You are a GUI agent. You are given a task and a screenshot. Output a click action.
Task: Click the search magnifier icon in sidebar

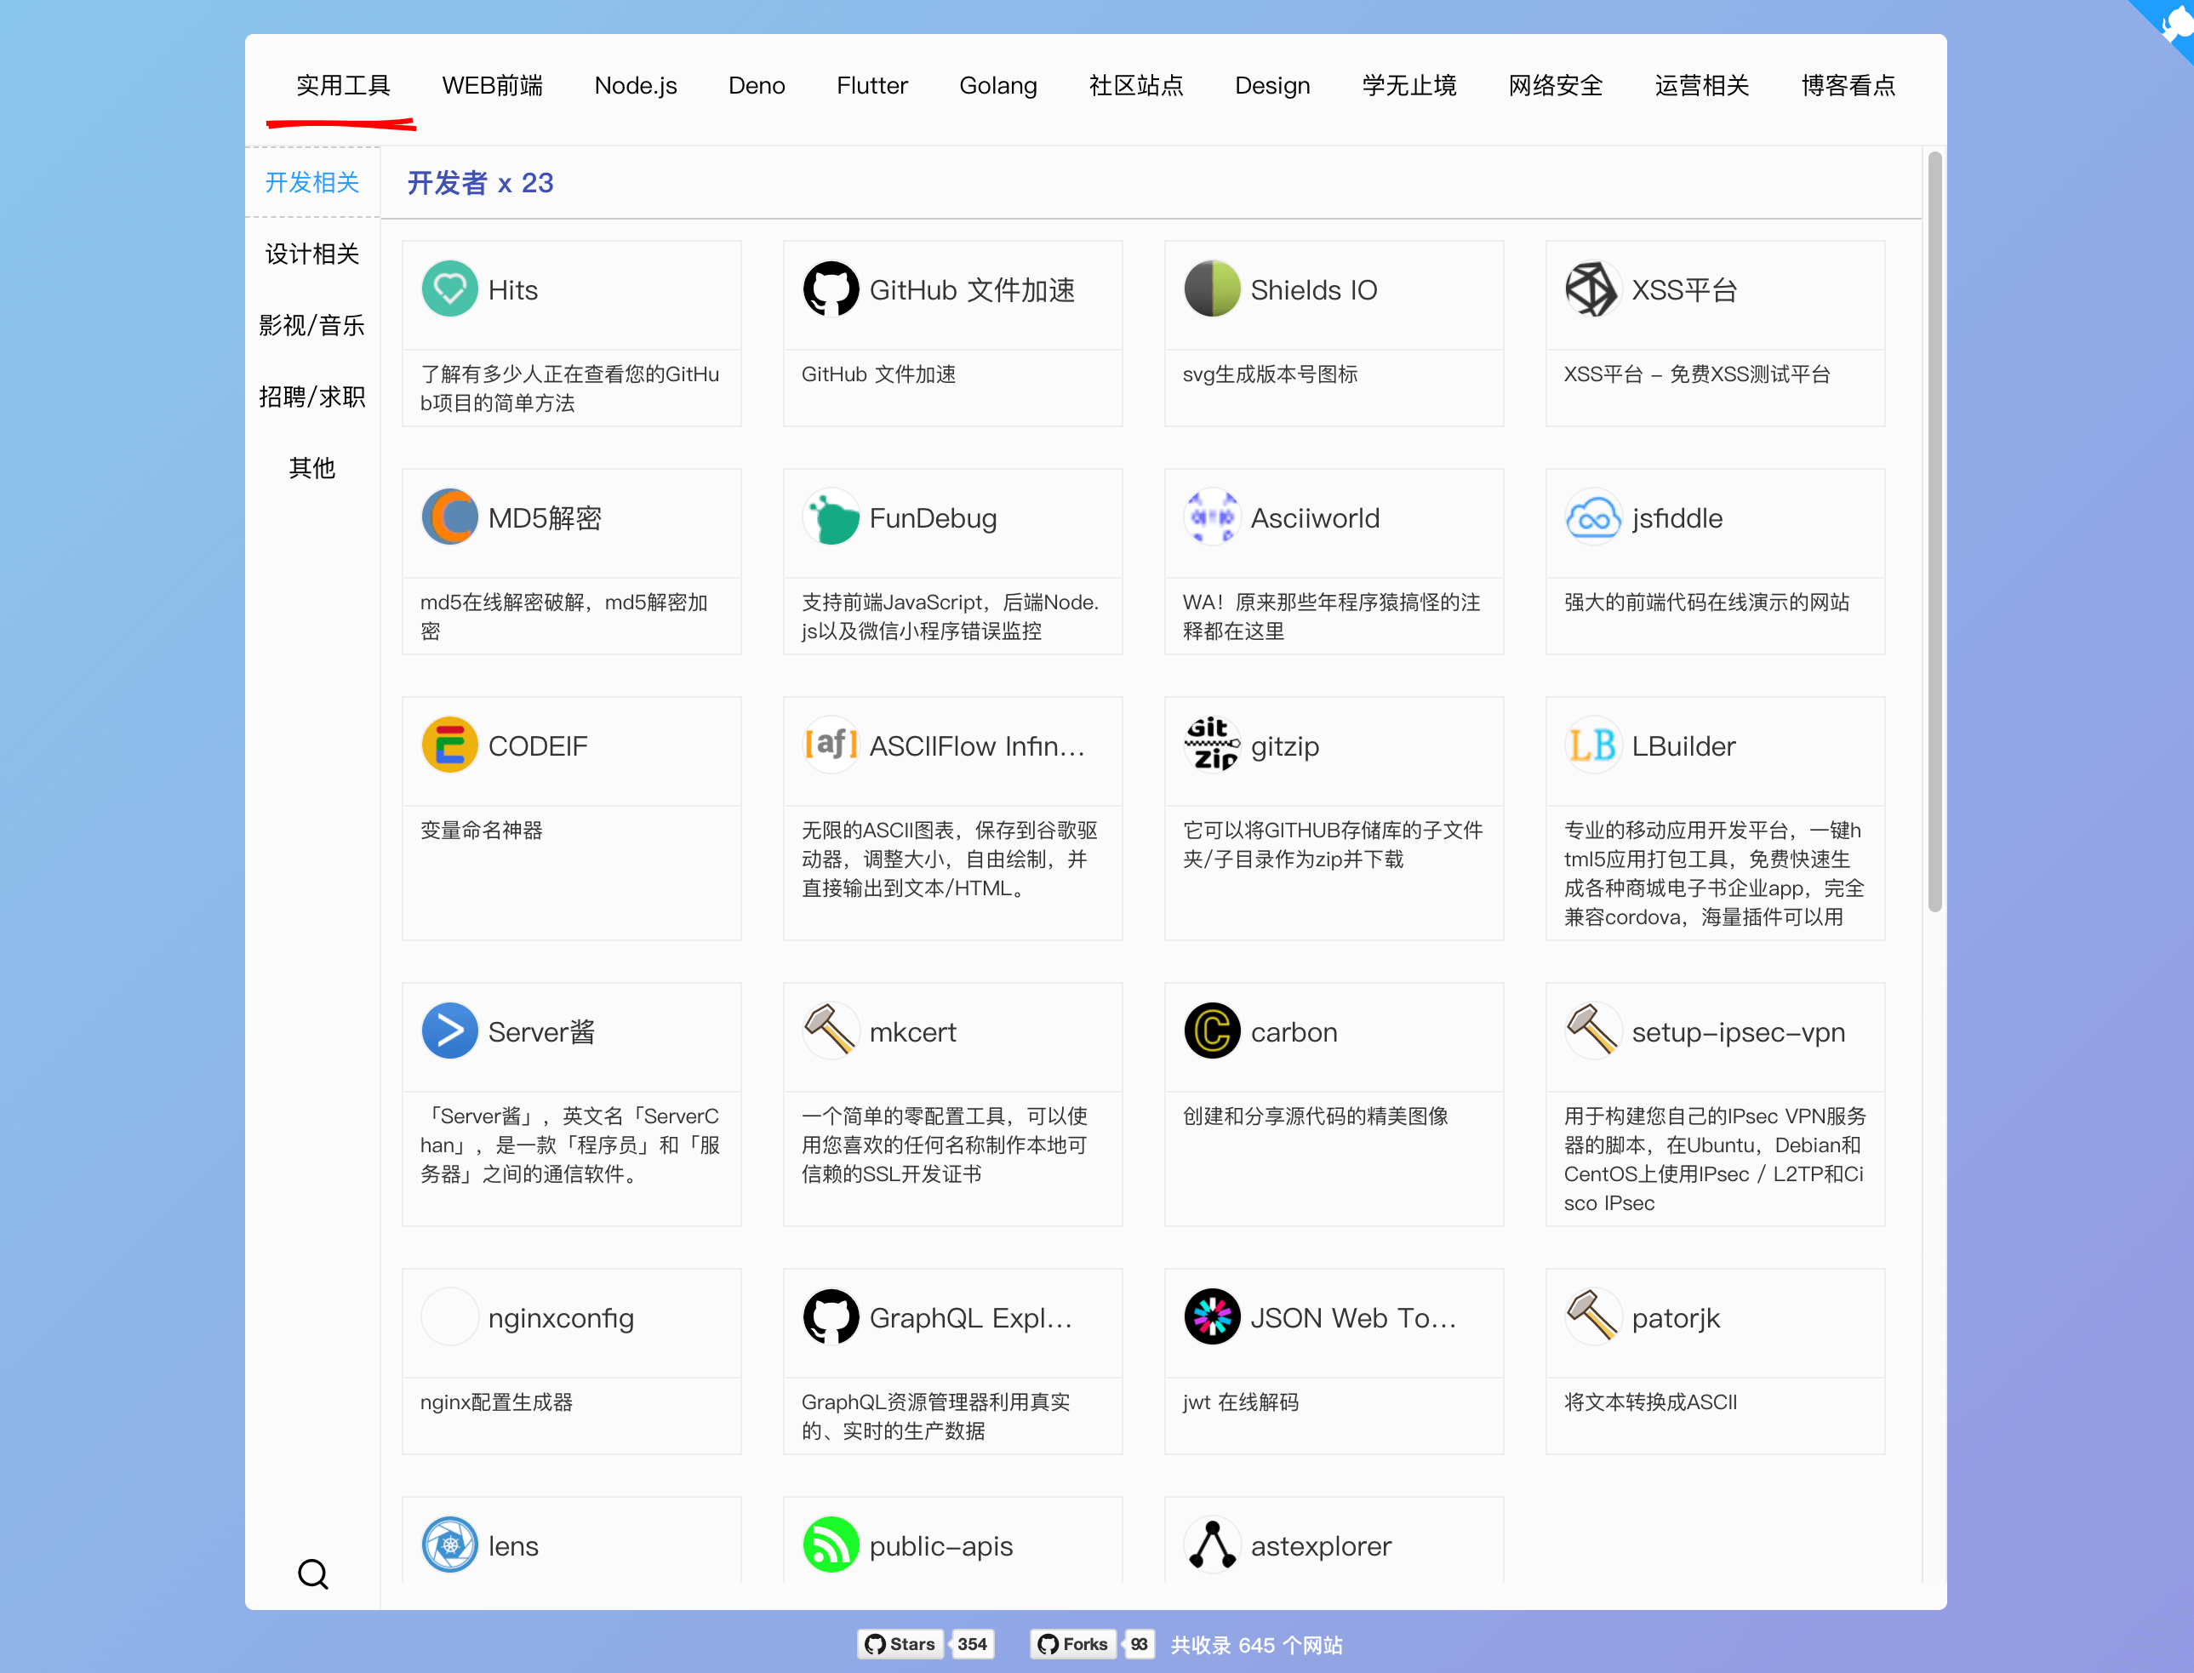click(312, 1574)
